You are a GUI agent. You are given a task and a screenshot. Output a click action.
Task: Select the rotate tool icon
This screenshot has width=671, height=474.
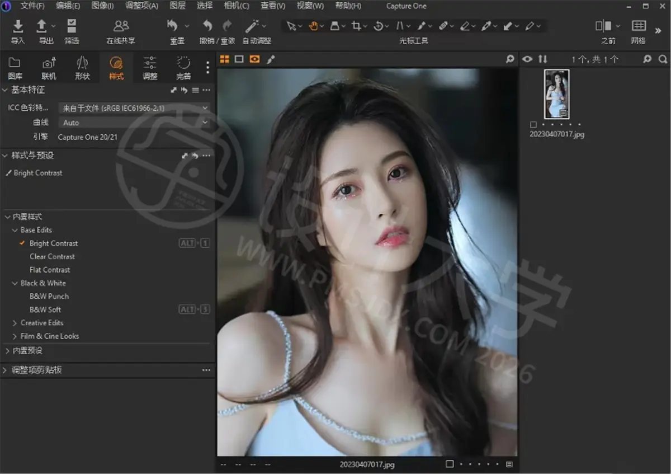click(x=379, y=26)
